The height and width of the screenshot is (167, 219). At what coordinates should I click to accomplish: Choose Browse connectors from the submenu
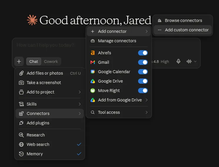183,21
